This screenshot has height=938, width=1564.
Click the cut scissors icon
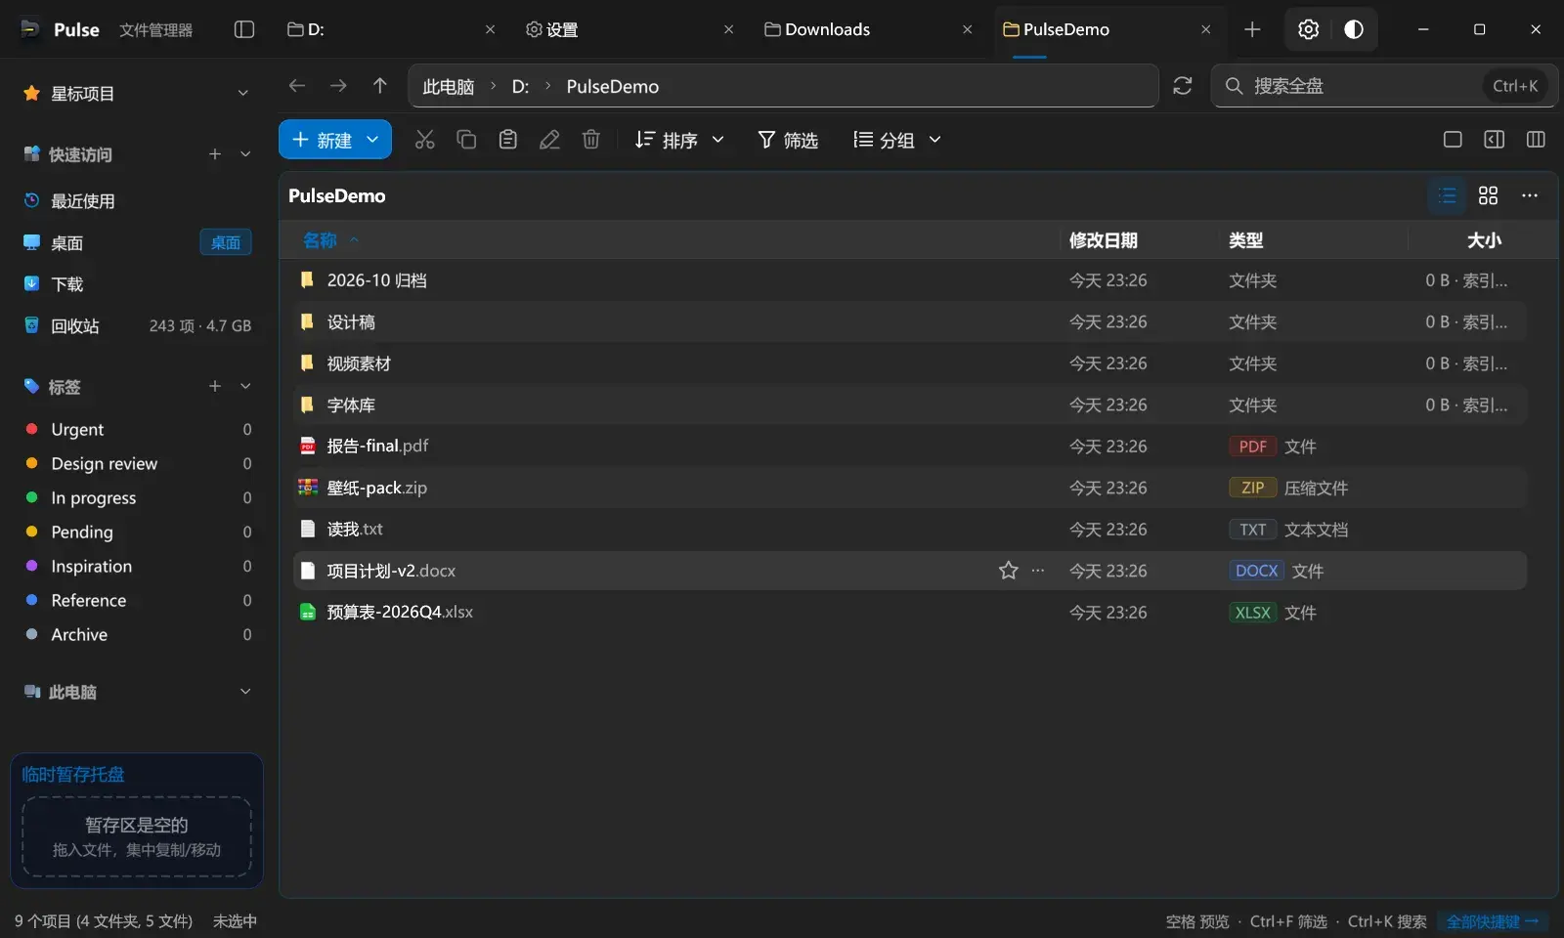(x=424, y=140)
